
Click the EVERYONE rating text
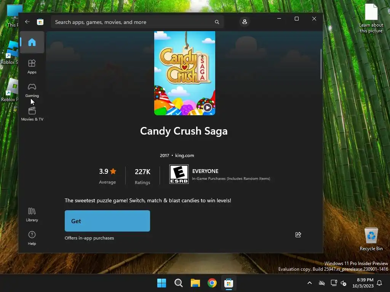(x=205, y=171)
